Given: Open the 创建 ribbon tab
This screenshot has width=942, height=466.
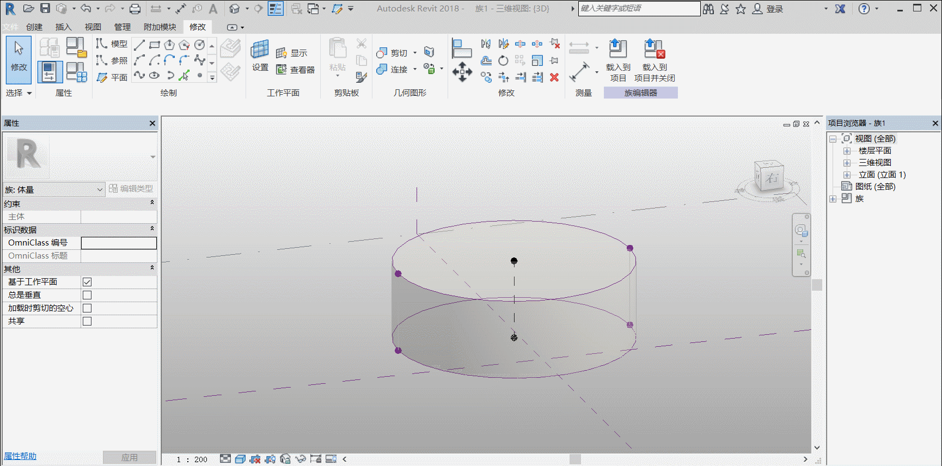Looking at the screenshot, I should [x=34, y=27].
